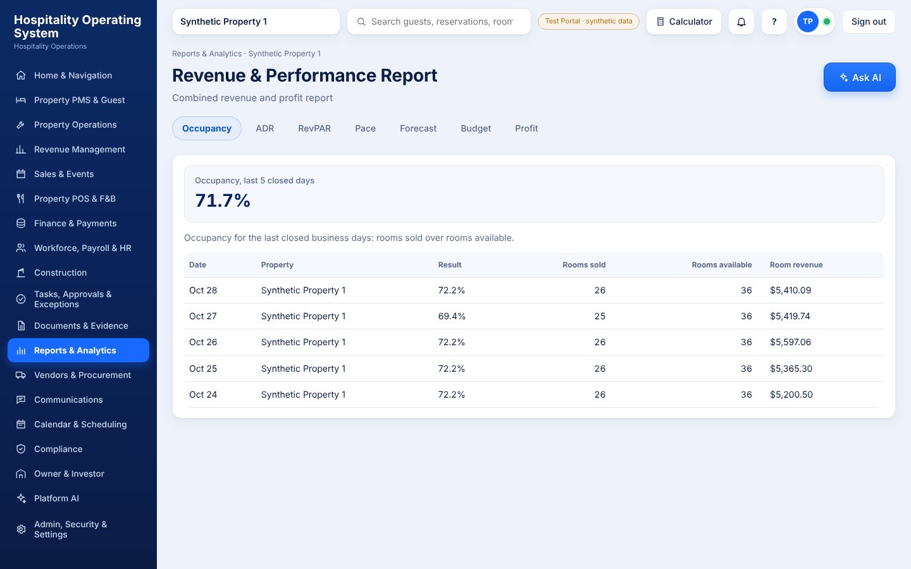This screenshot has height=569, width=911.
Task: Switch to the ADR tab
Action: [x=265, y=128]
